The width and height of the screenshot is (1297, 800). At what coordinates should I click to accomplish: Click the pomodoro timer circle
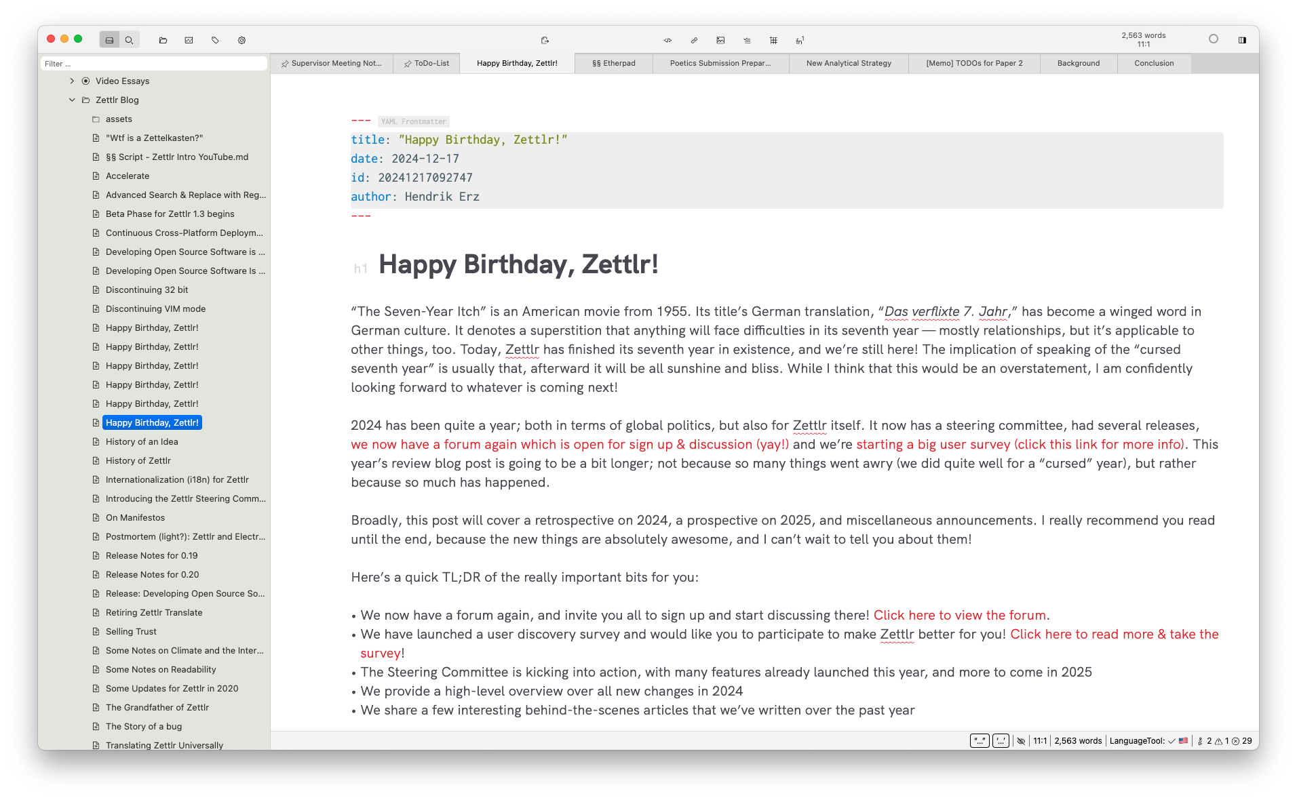pos(1213,39)
